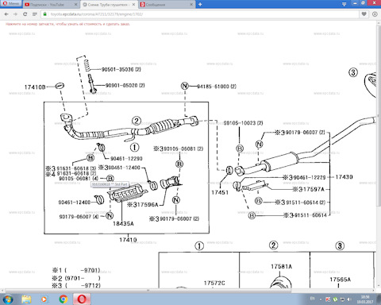
Task: Click part number 18435A label
Action: 123,224
